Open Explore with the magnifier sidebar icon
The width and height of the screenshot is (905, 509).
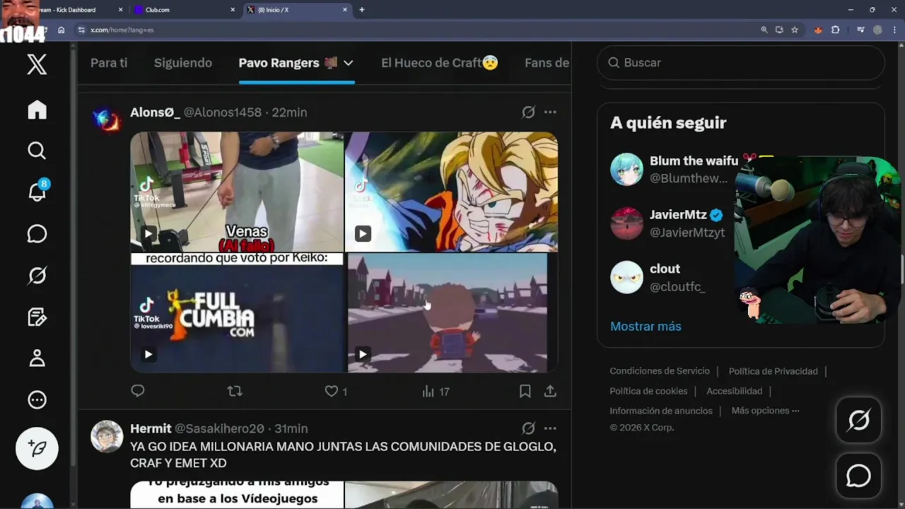click(x=37, y=151)
